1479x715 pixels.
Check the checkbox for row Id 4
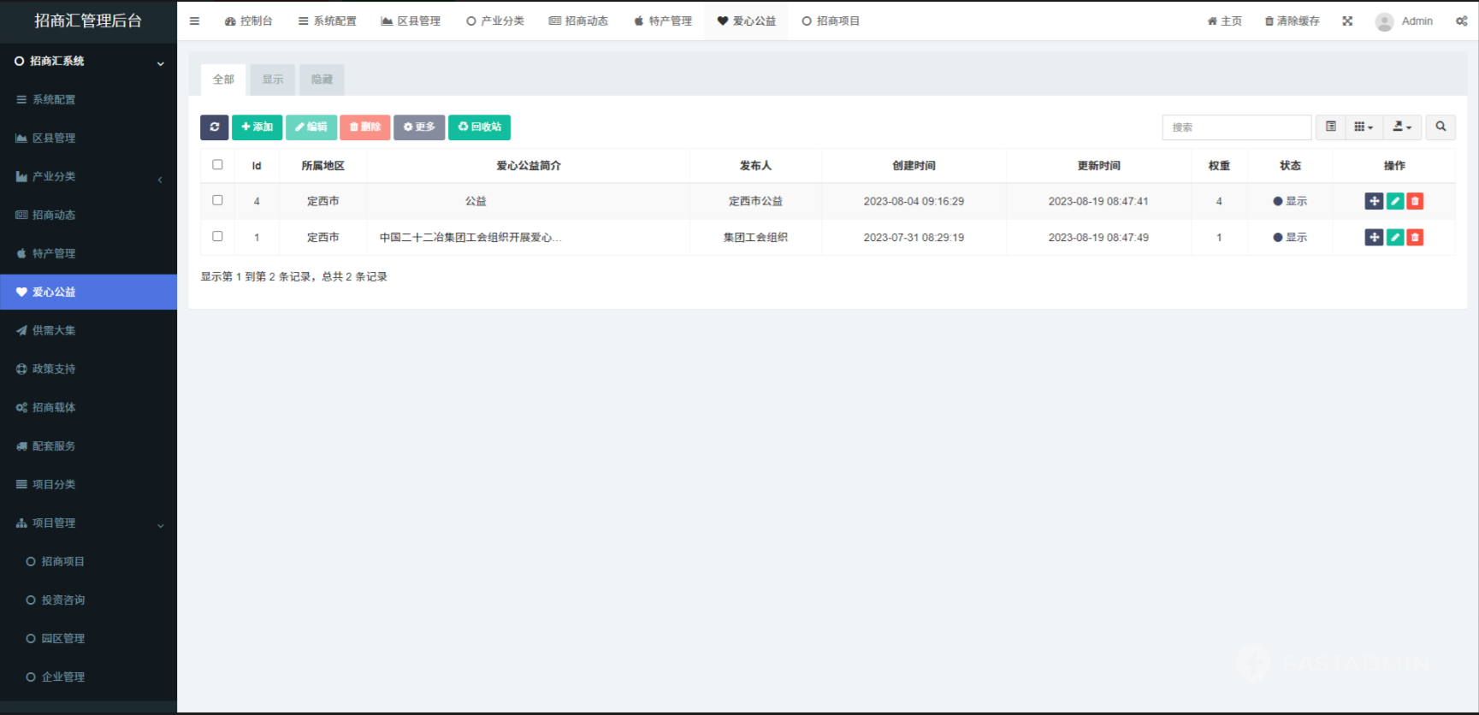pyautogui.click(x=217, y=200)
